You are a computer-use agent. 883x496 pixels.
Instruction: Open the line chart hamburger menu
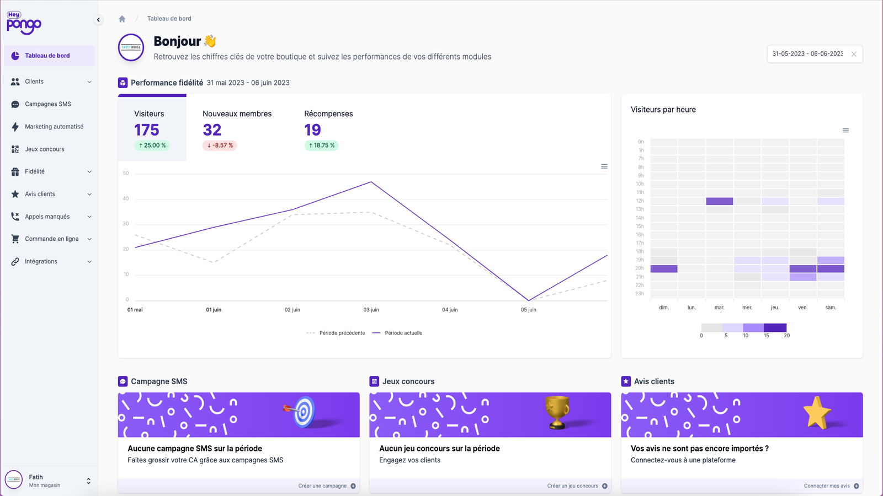pyautogui.click(x=604, y=166)
